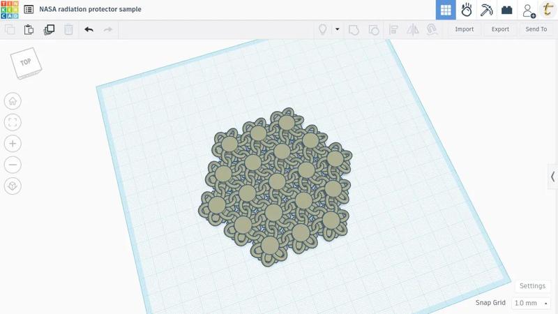Click the Mirror tool icon
The image size is (558, 314).
[413, 29]
